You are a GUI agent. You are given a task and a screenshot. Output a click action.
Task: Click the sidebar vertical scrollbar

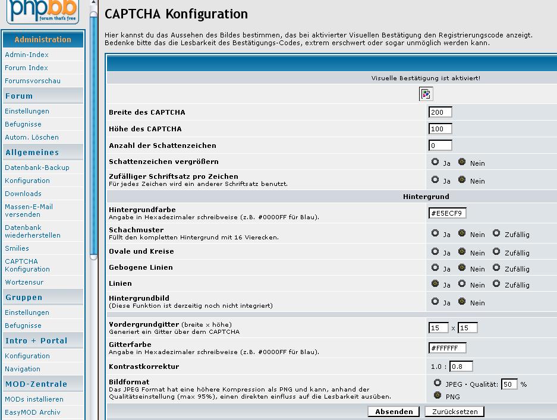(93, 137)
